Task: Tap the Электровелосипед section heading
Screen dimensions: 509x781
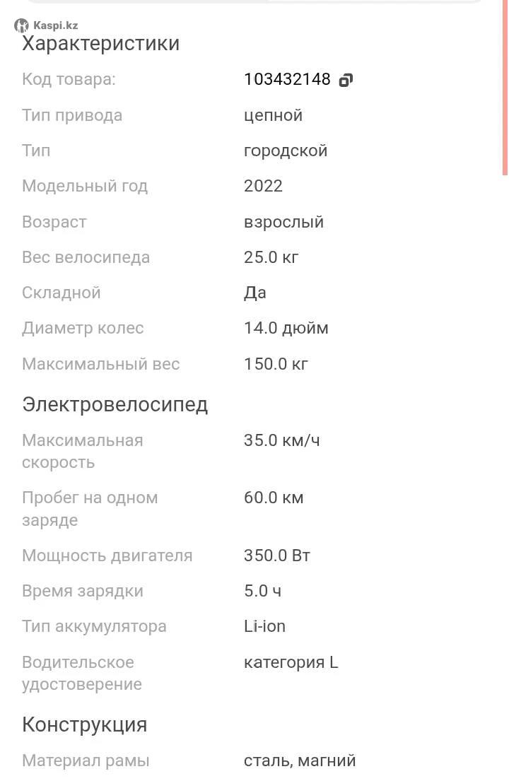Action: pyautogui.click(x=115, y=404)
